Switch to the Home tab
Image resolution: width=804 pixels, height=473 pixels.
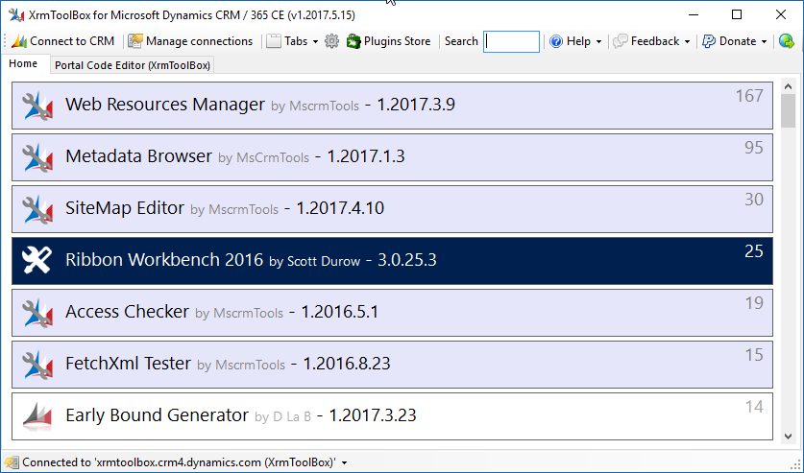tap(23, 64)
